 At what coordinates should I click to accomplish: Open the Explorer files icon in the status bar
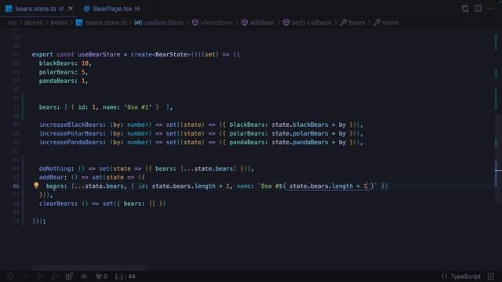pos(10,277)
